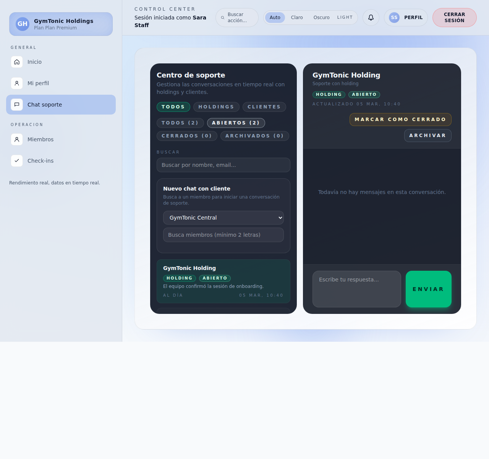
Task: Switch theme to Claro mode
Action: point(296,18)
